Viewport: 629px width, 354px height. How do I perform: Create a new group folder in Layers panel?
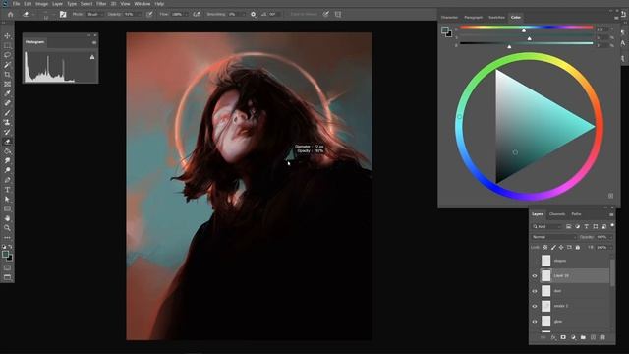pos(583,337)
